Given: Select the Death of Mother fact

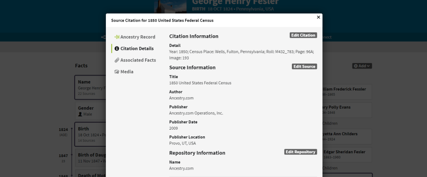Looking at the screenshot, I should point(90,175).
